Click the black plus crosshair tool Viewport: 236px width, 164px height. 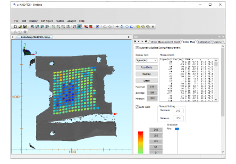[117, 27]
